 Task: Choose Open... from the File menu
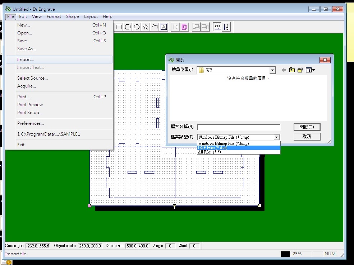coord(59,33)
